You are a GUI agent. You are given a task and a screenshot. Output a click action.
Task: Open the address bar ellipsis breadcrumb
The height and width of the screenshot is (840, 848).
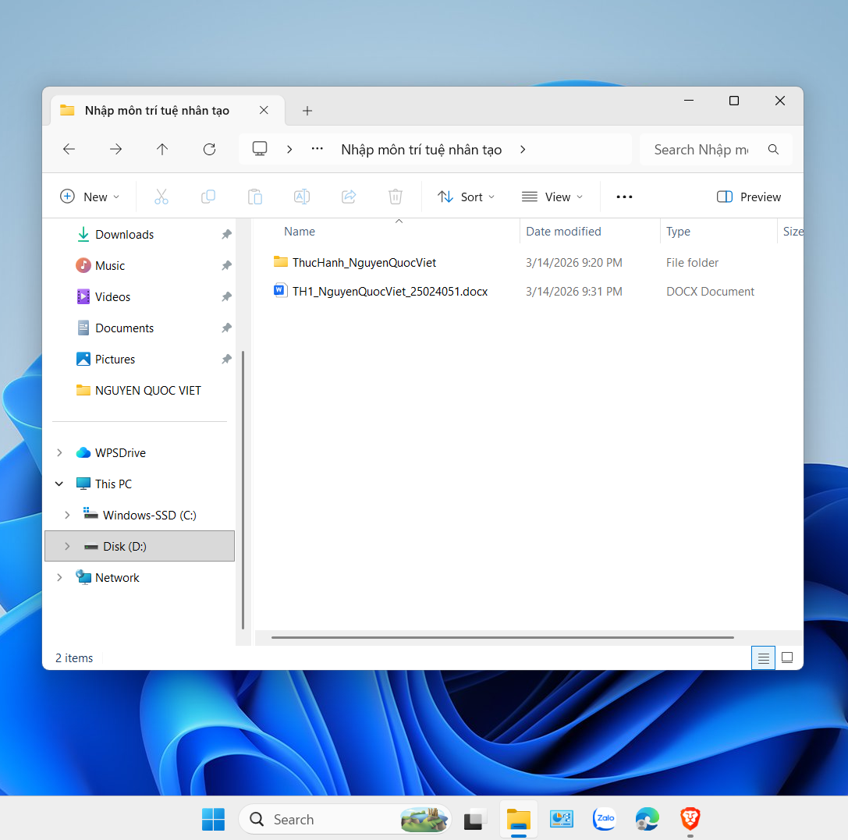(318, 149)
